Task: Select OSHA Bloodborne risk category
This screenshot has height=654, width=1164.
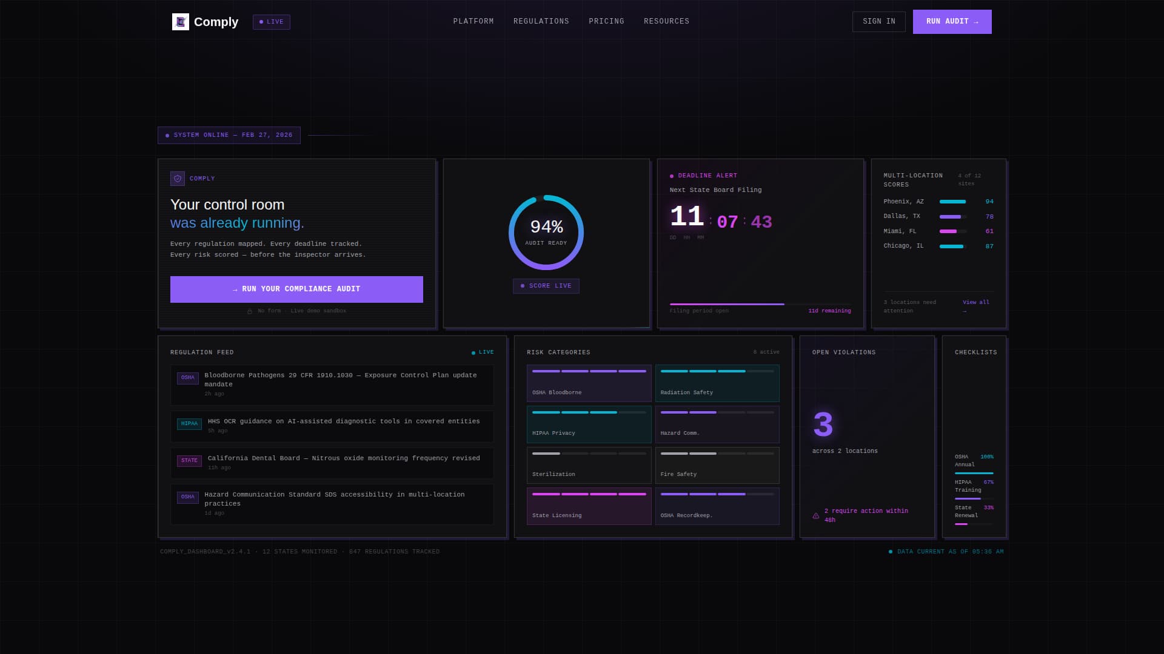Action: point(589,383)
